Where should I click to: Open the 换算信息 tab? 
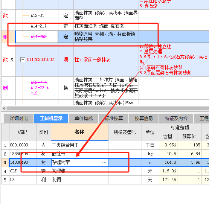(144, 118)
